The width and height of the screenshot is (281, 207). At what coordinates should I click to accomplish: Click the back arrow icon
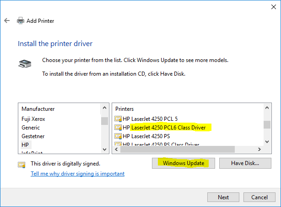pos(7,21)
